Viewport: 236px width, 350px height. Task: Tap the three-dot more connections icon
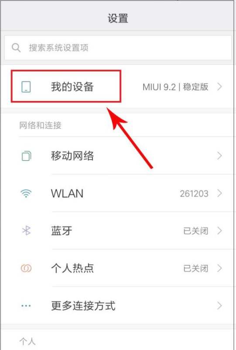pyautogui.click(x=26, y=305)
